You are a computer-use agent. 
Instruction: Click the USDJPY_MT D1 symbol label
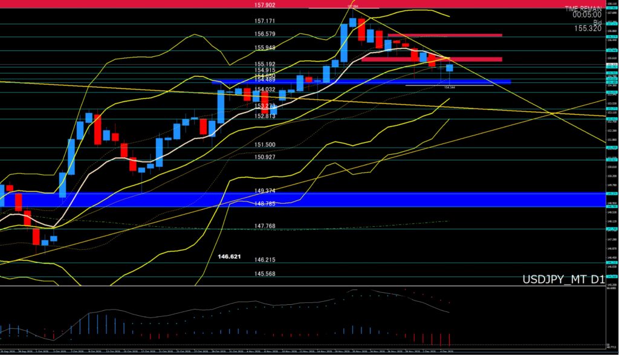tap(563, 279)
